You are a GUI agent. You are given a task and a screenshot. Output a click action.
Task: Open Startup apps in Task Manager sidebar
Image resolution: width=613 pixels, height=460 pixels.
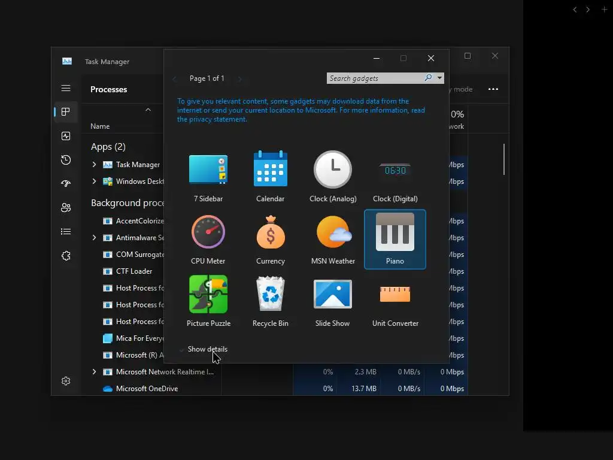pos(66,183)
